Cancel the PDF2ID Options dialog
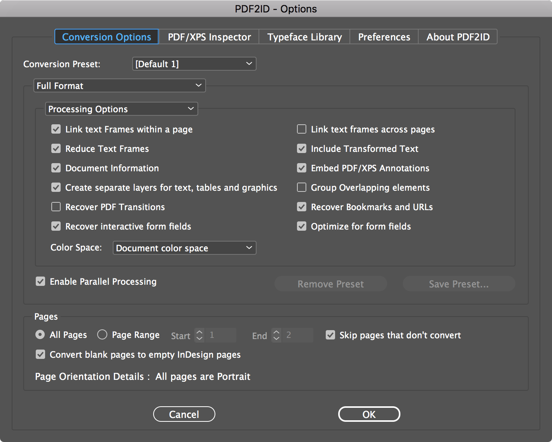 coord(184,414)
